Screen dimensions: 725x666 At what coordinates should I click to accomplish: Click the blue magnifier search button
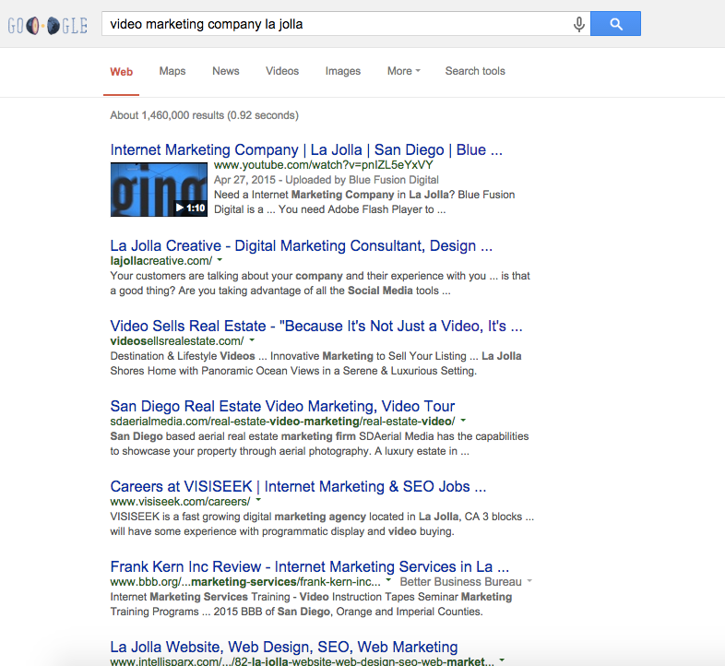coord(615,24)
